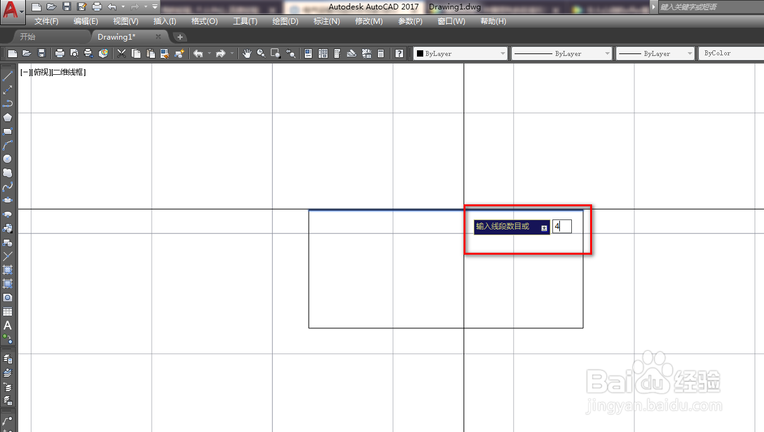Select the Spline tool
This screenshot has width=764, height=432.
pos(8,187)
